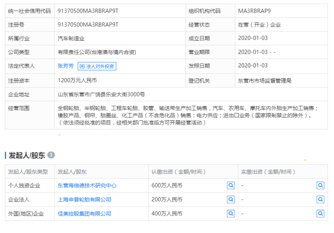Select registered capital 1200万元人民币

[x=77, y=80]
